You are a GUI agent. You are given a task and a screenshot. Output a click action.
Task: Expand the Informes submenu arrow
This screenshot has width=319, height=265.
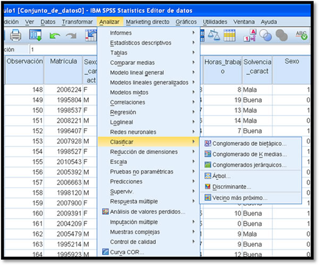point(194,32)
